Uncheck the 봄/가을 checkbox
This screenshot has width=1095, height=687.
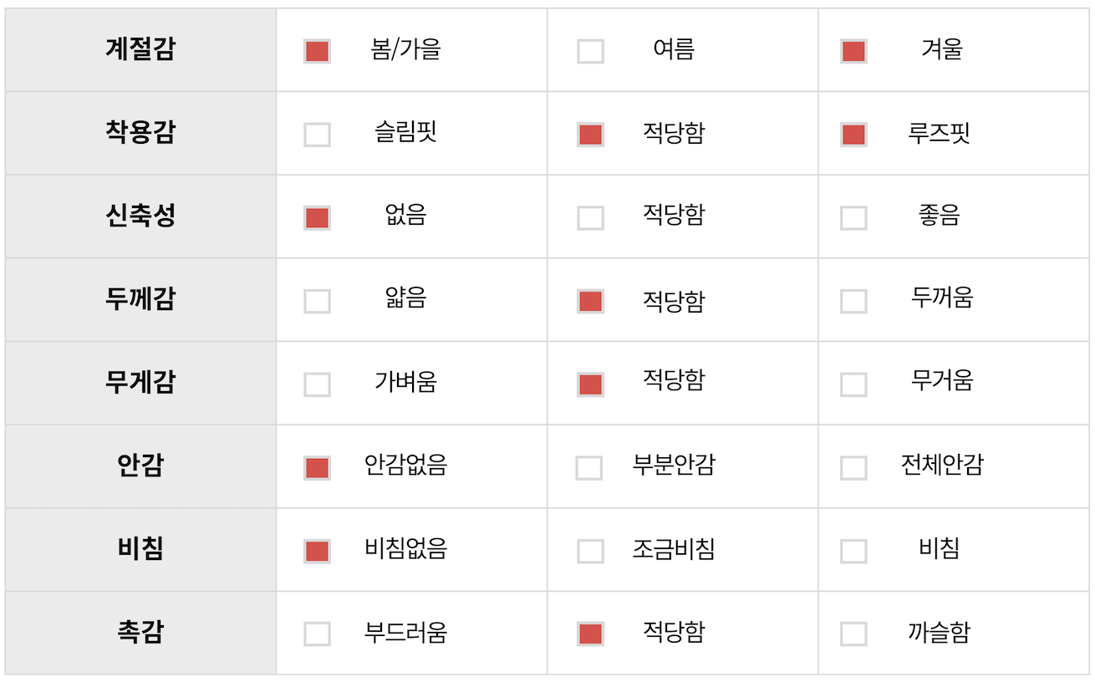[317, 51]
